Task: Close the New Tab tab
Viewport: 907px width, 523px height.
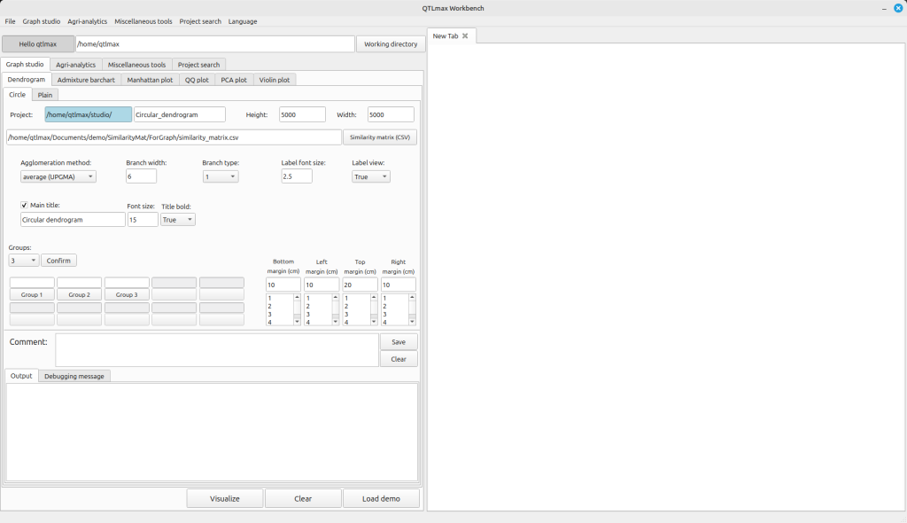Action: [465, 36]
